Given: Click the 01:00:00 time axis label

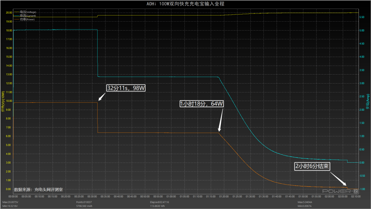Looking at the screenshot, I should 171,197.
